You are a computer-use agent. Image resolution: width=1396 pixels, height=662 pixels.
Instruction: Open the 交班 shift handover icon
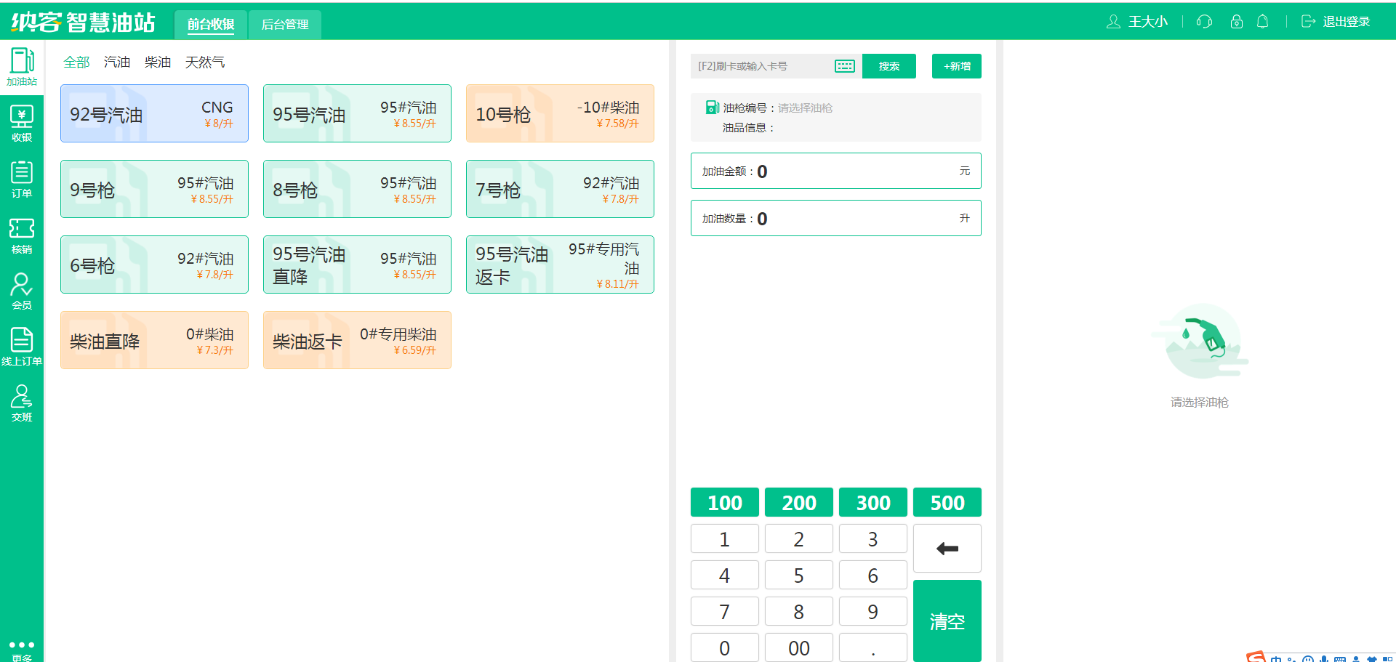22,403
